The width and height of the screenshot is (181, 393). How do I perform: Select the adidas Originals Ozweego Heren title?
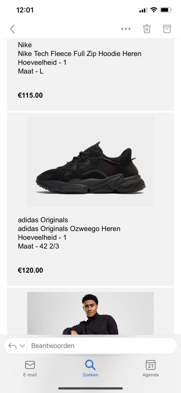(x=69, y=229)
